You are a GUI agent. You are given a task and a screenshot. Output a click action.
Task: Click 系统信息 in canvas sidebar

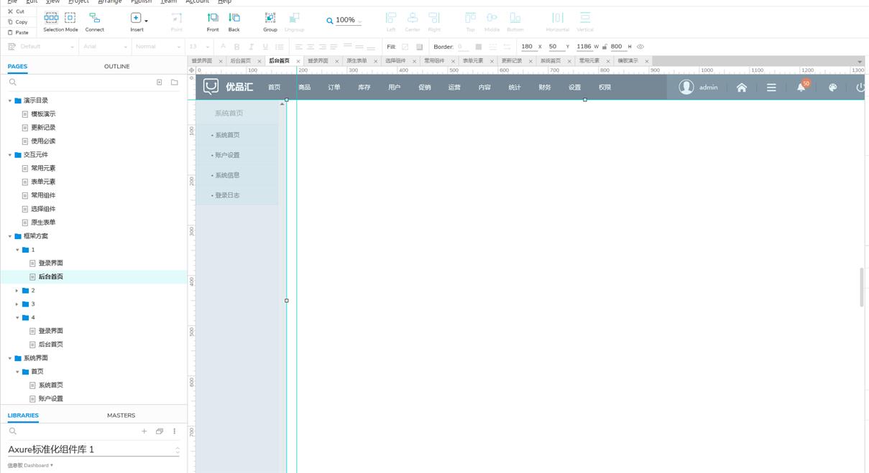pyautogui.click(x=228, y=175)
